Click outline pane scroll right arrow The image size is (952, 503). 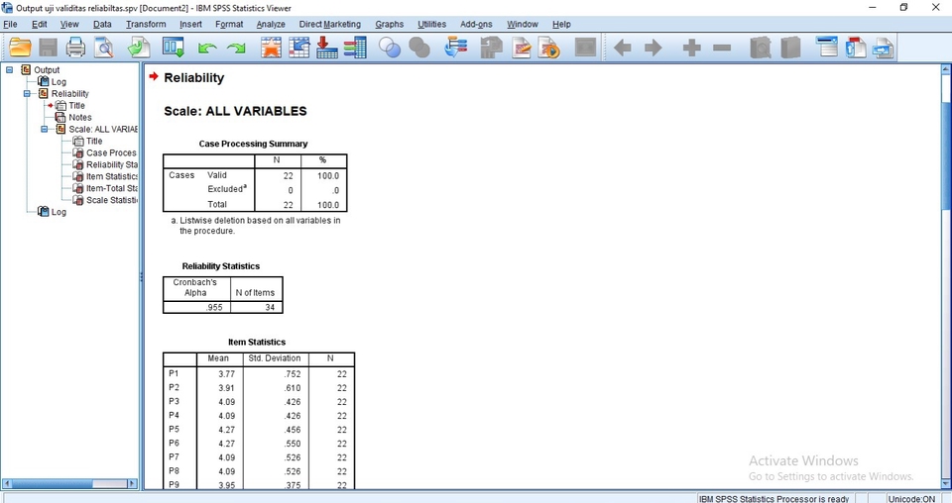click(132, 483)
